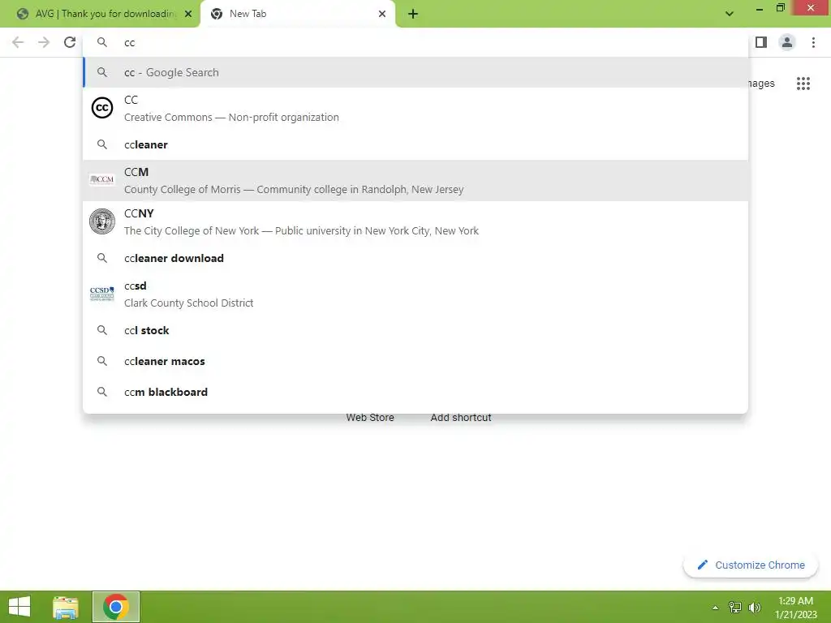The height and width of the screenshot is (623, 831).
Task: Open the Windows Start button
Action: coord(19,607)
